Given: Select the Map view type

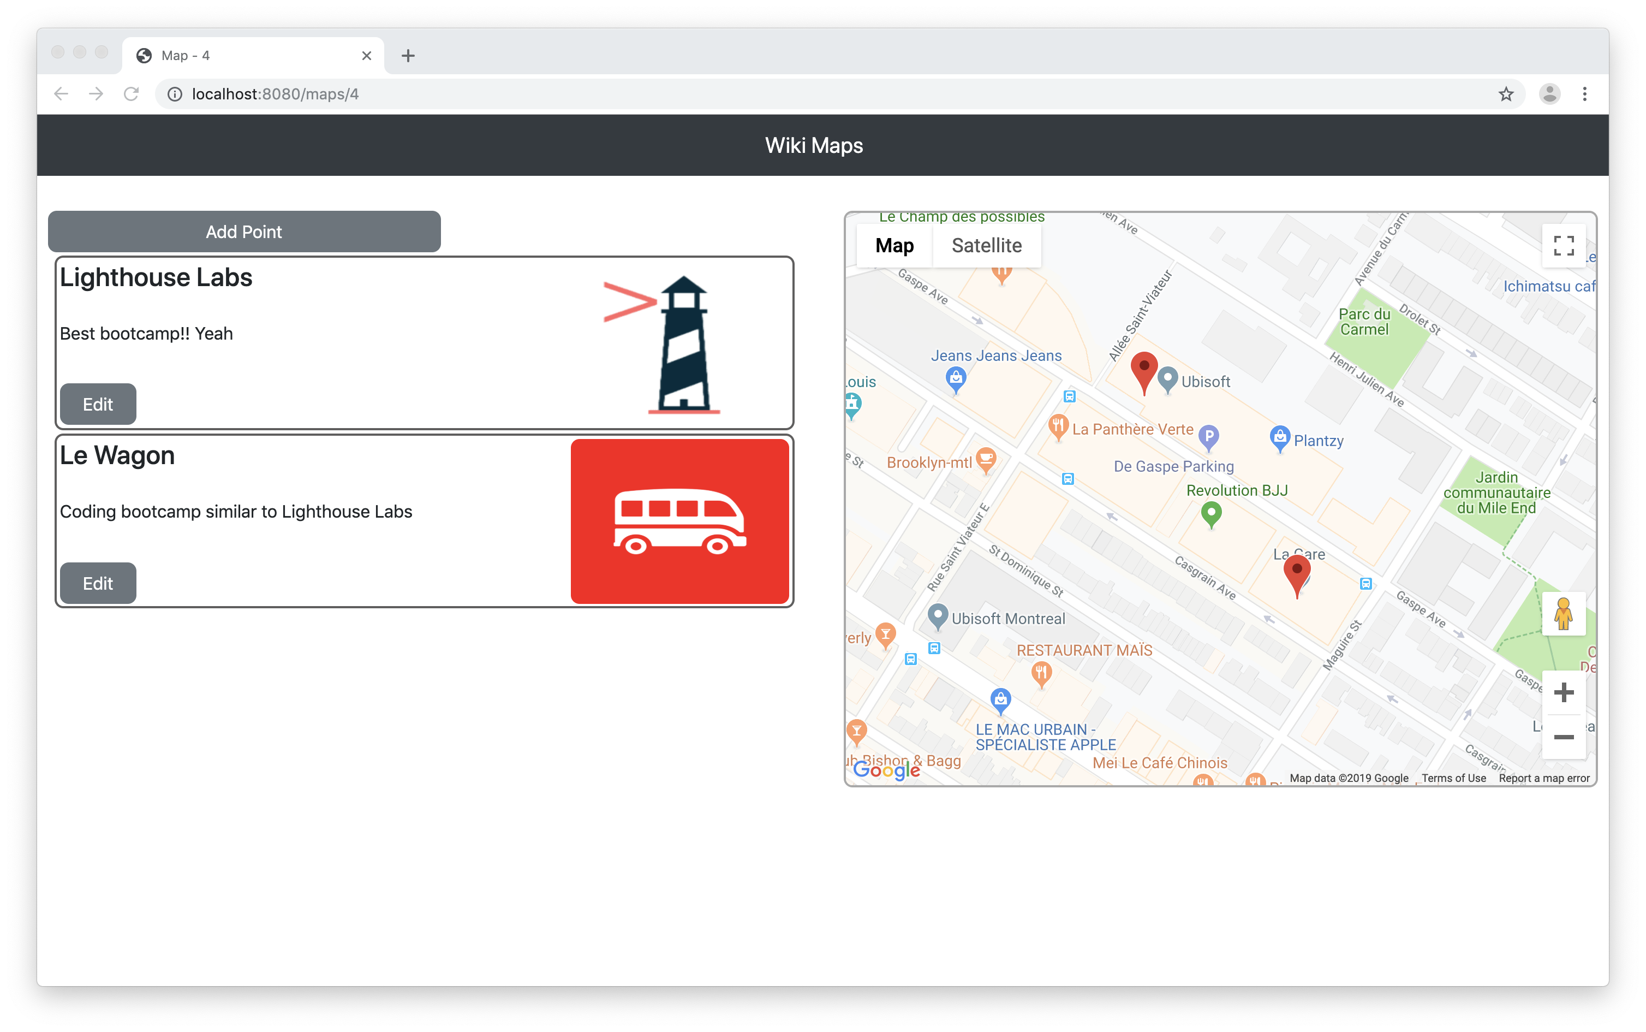Looking at the screenshot, I should (x=894, y=245).
